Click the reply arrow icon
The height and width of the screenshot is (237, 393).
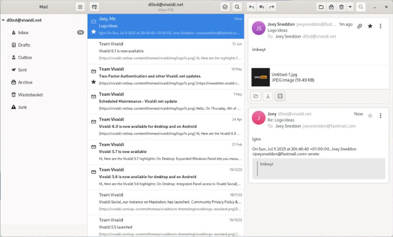coord(252,7)
